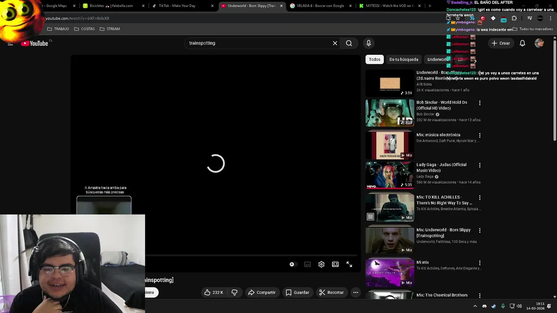Open browser media control icon
The width and height of the screenshot is (557, 313).
tap(530, 18)
